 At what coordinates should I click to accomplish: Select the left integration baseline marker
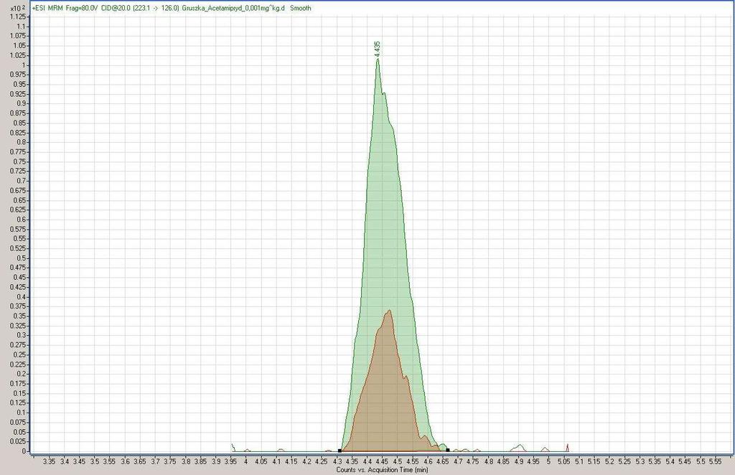pos(340,451)
